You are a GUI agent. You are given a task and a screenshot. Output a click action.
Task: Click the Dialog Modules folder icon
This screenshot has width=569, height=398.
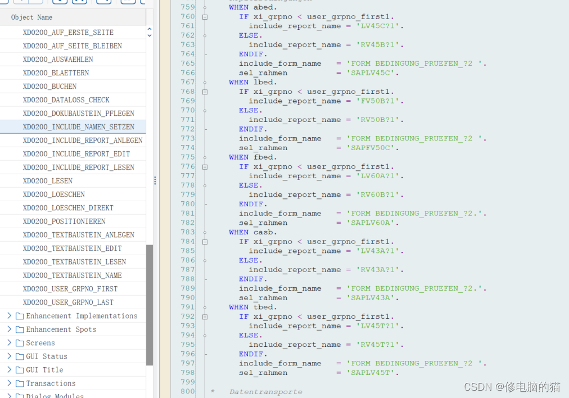pyautogui.click(x=20, y=396)
